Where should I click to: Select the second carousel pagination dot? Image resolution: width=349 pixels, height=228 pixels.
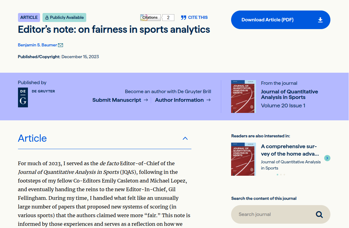tap(281, 175)
